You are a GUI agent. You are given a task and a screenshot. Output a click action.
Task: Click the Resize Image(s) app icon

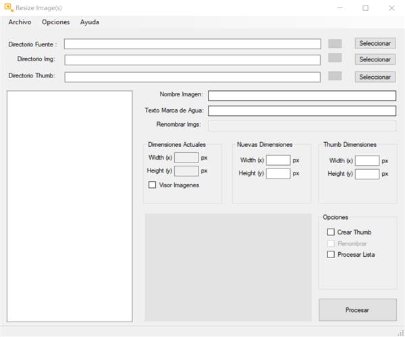pos(9,8)
